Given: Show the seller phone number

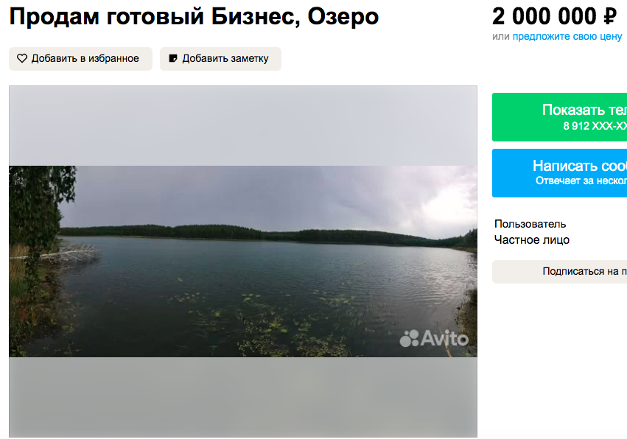Looking at the screenshot, I should [559, 116].
